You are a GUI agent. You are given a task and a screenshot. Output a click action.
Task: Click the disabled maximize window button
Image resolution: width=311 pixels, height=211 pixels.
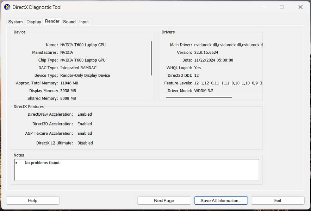tap(282, 7)
